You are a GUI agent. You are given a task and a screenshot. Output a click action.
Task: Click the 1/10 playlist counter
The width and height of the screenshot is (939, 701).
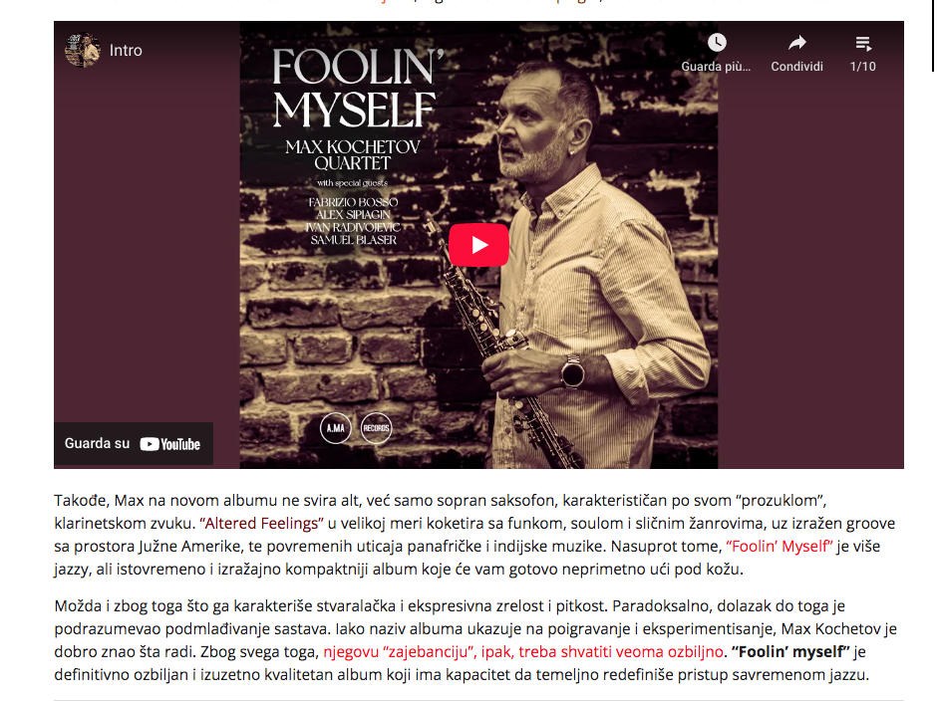[863, 67]
